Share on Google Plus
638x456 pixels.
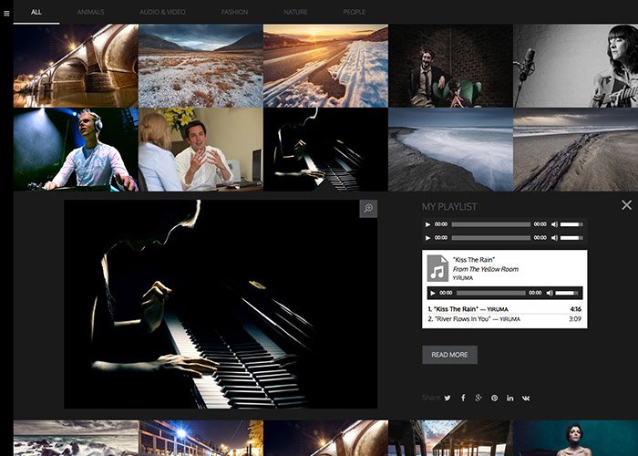click(x=478, y=399)
